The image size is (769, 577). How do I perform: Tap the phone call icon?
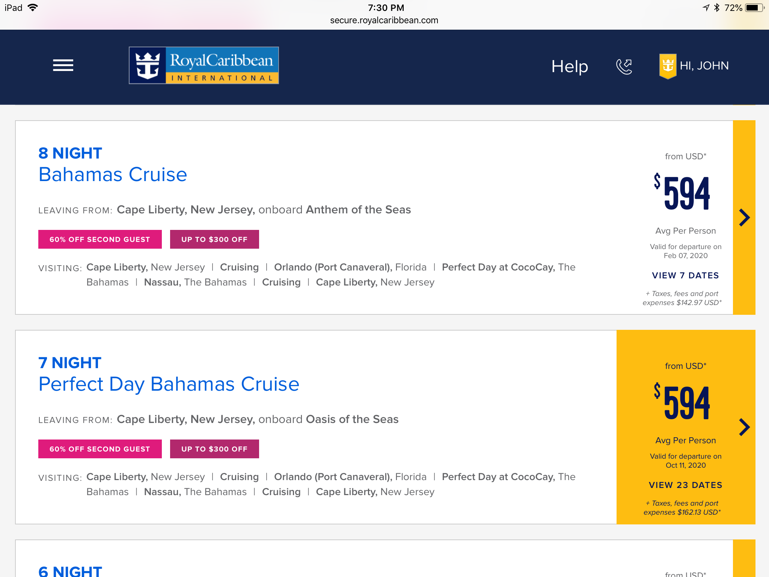(x=624, y=66)
